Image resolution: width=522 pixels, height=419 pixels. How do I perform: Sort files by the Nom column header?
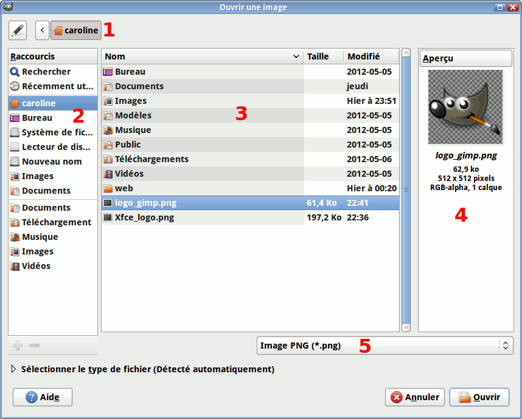201,56
